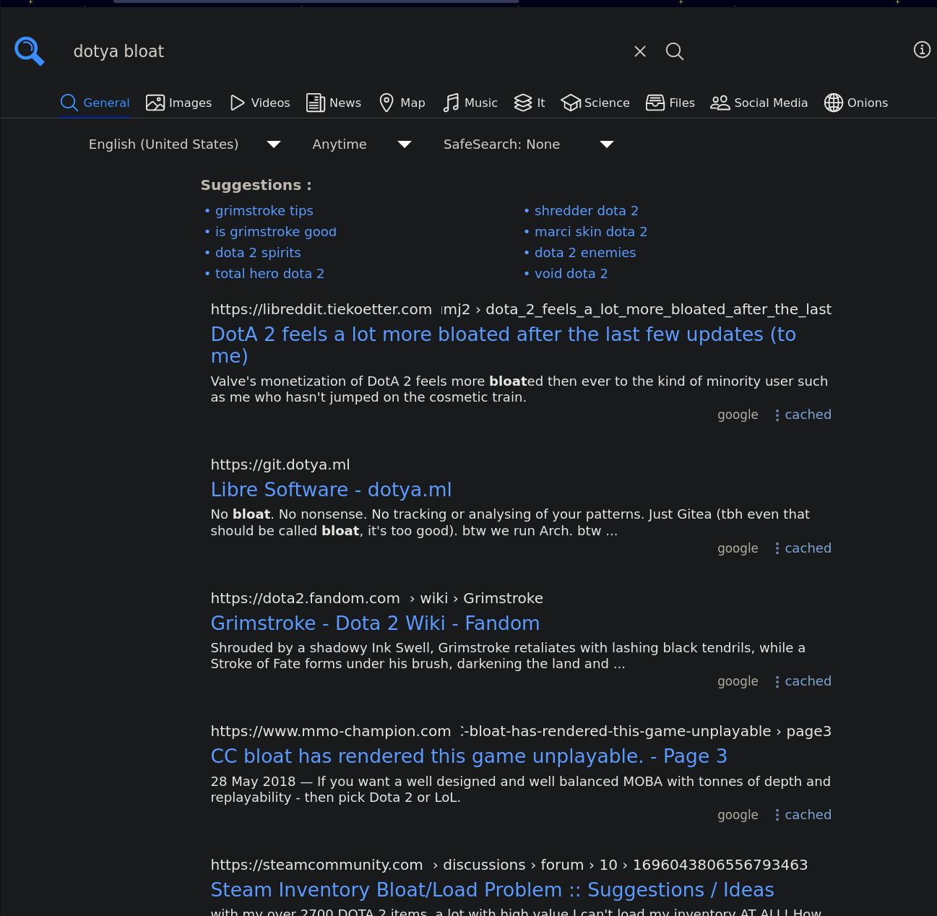Image resolution: width=937 pixels, height=916 pixels.
Task: Open the Music category tab
Action: coord(470,103)
